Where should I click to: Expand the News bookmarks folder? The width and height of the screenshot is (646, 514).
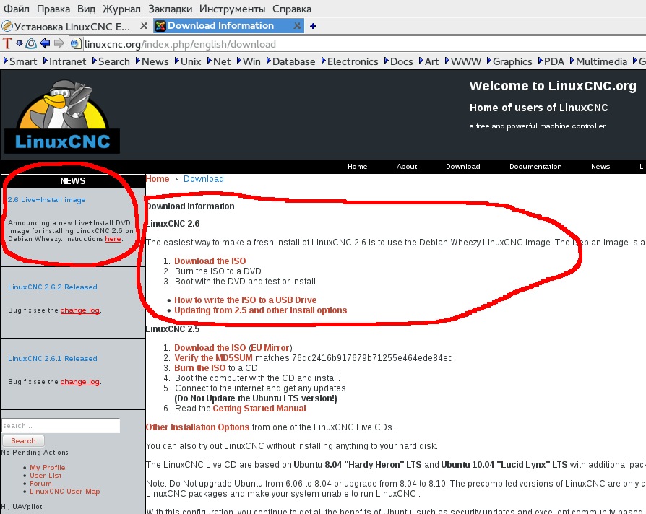pos(152,61)
